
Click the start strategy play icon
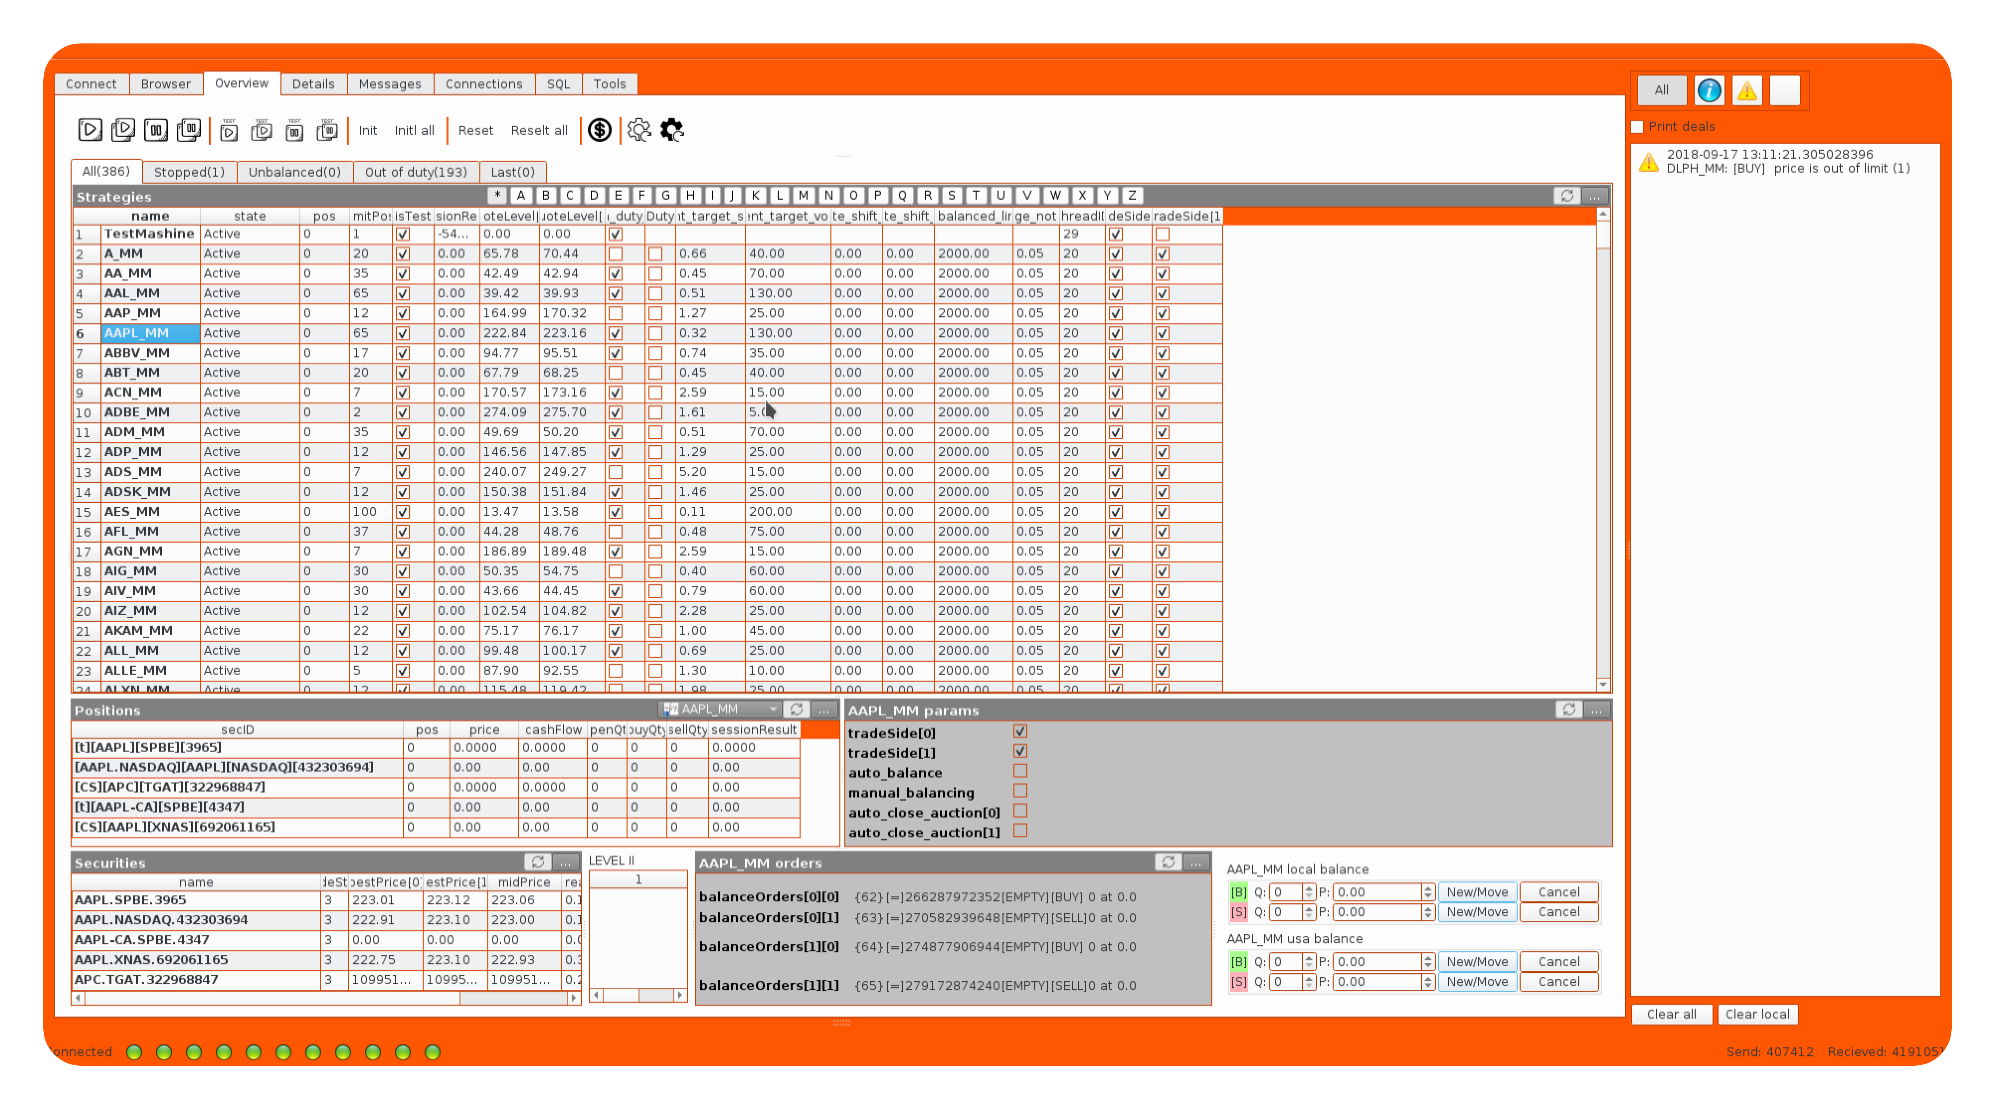point(90,130)
